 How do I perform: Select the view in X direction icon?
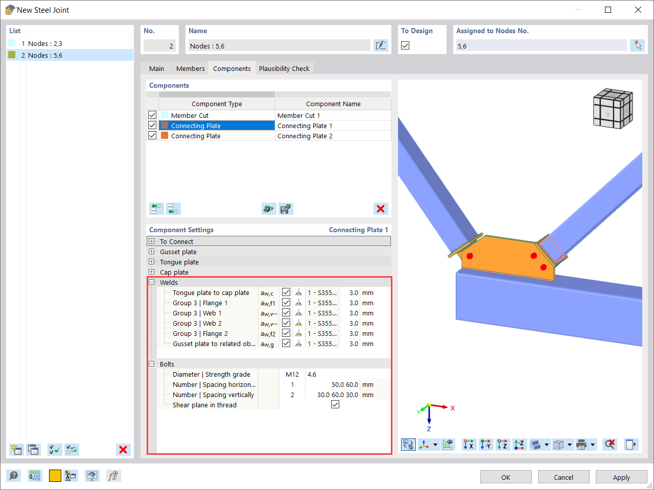click(x=469, y=444)
